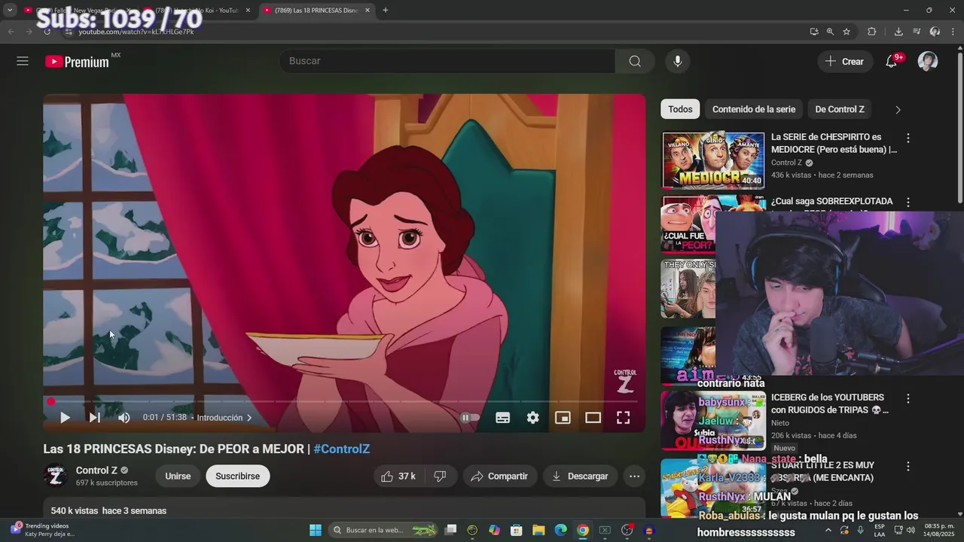Open File Explorer from taskbar
Screen dimensions: 964x542
538,530
